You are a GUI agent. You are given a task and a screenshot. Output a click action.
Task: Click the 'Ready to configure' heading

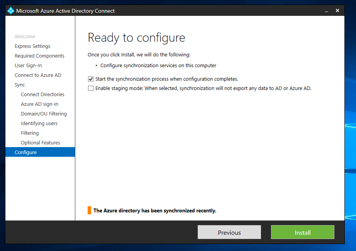(x=136, y=38)
